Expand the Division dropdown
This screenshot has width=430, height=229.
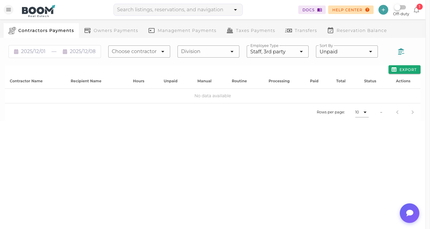208,51
